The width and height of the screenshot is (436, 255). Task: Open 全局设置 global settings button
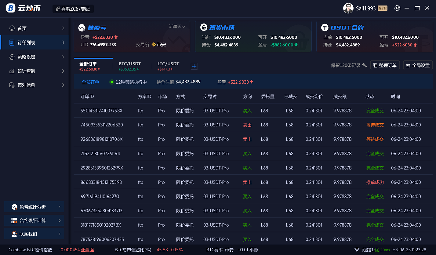click(x=418, y=65)
